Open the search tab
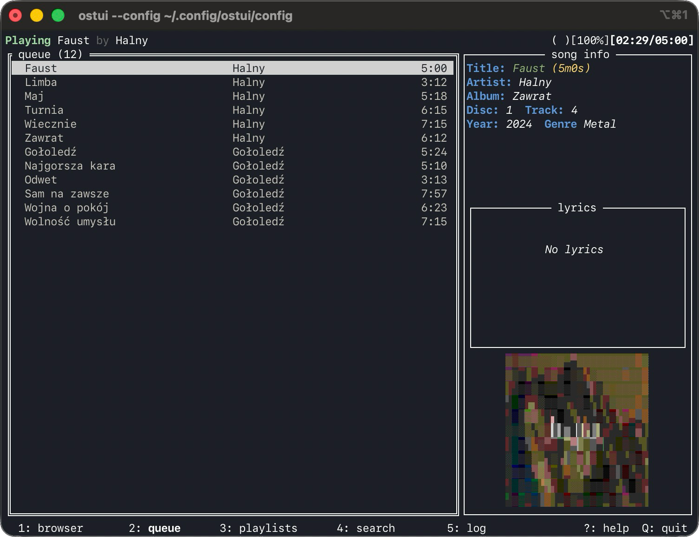Viewport: 699px width, 537px height. click(365, 528)
